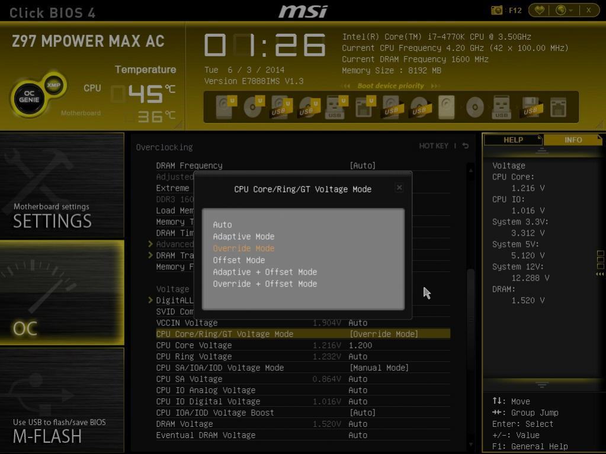The image size is (606, 454).
Task: Click the info panel top collapse handle
Action: [x=541, y=150]
